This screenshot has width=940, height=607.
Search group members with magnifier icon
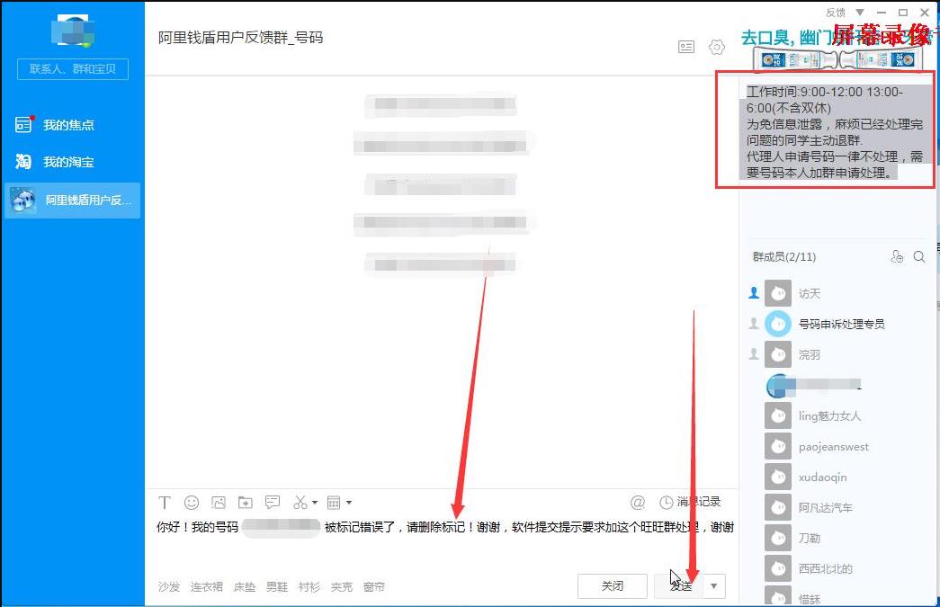pos(919,256)
